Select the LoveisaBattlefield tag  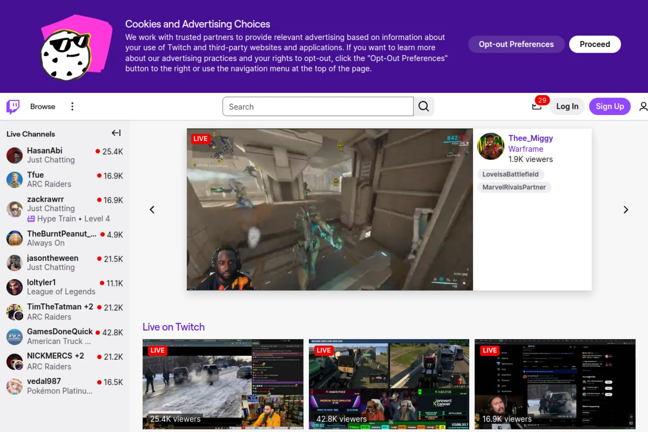tap(510, 174)
